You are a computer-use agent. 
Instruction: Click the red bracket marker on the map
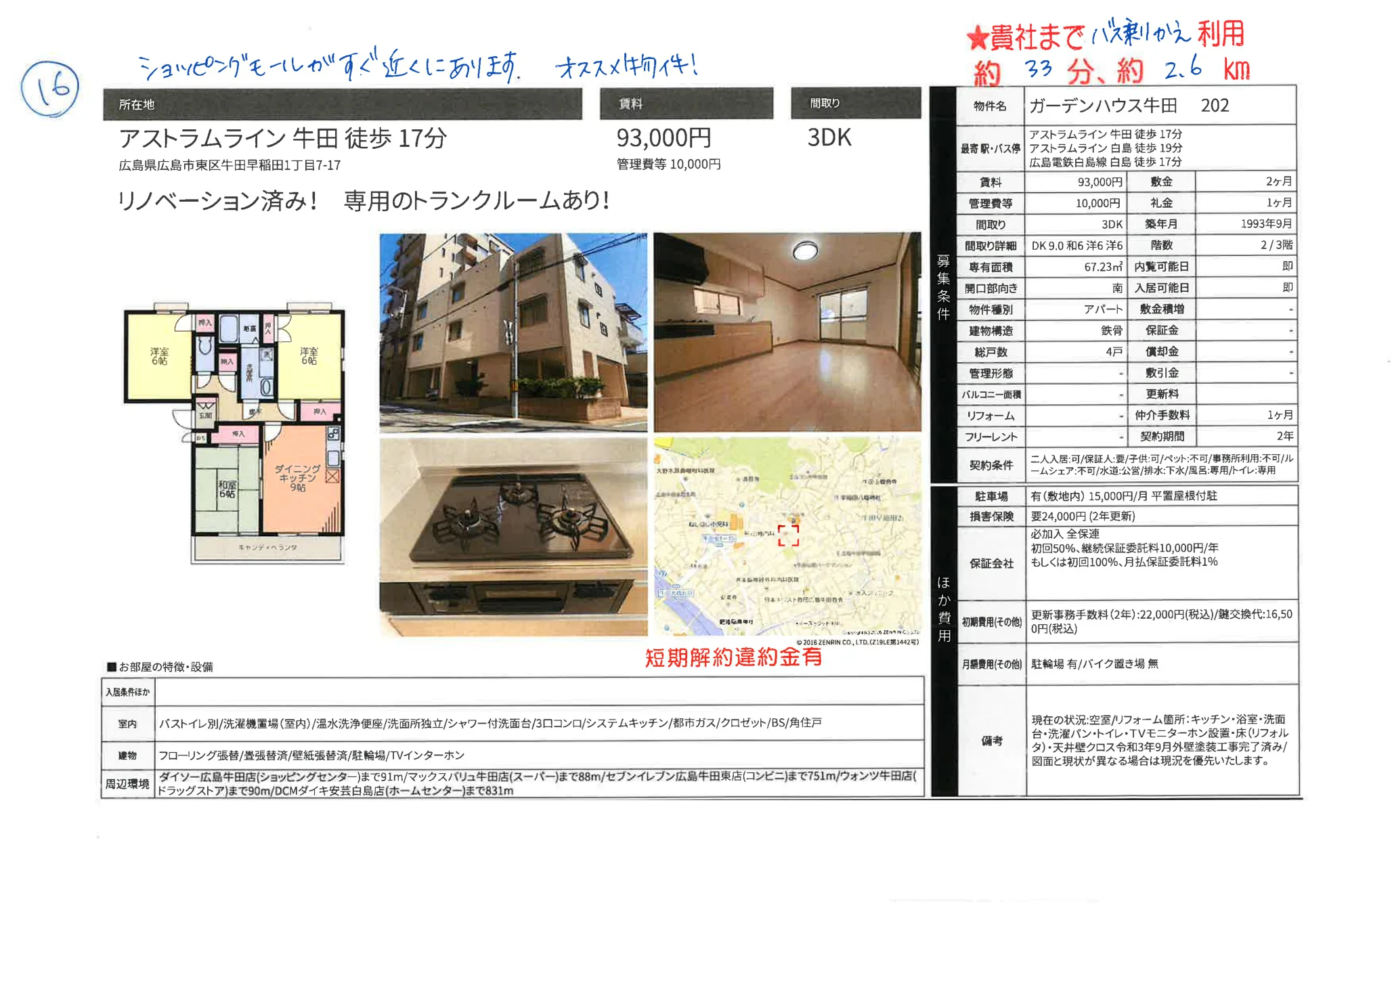coord(788,535)
